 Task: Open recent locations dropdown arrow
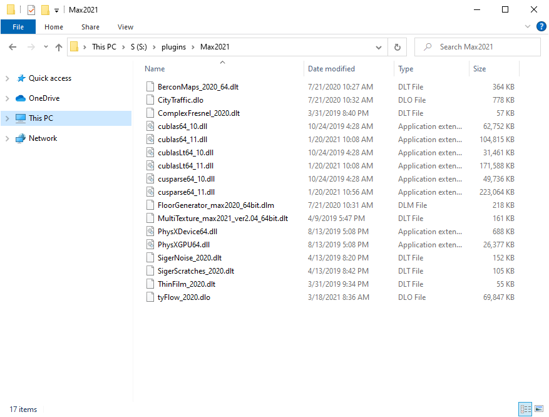tap(46, 47)
